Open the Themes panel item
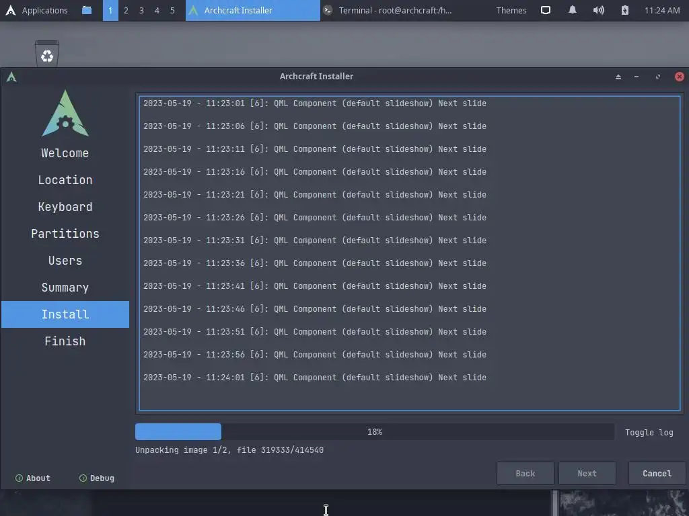The image size is (689, 516). coord(511,10)
